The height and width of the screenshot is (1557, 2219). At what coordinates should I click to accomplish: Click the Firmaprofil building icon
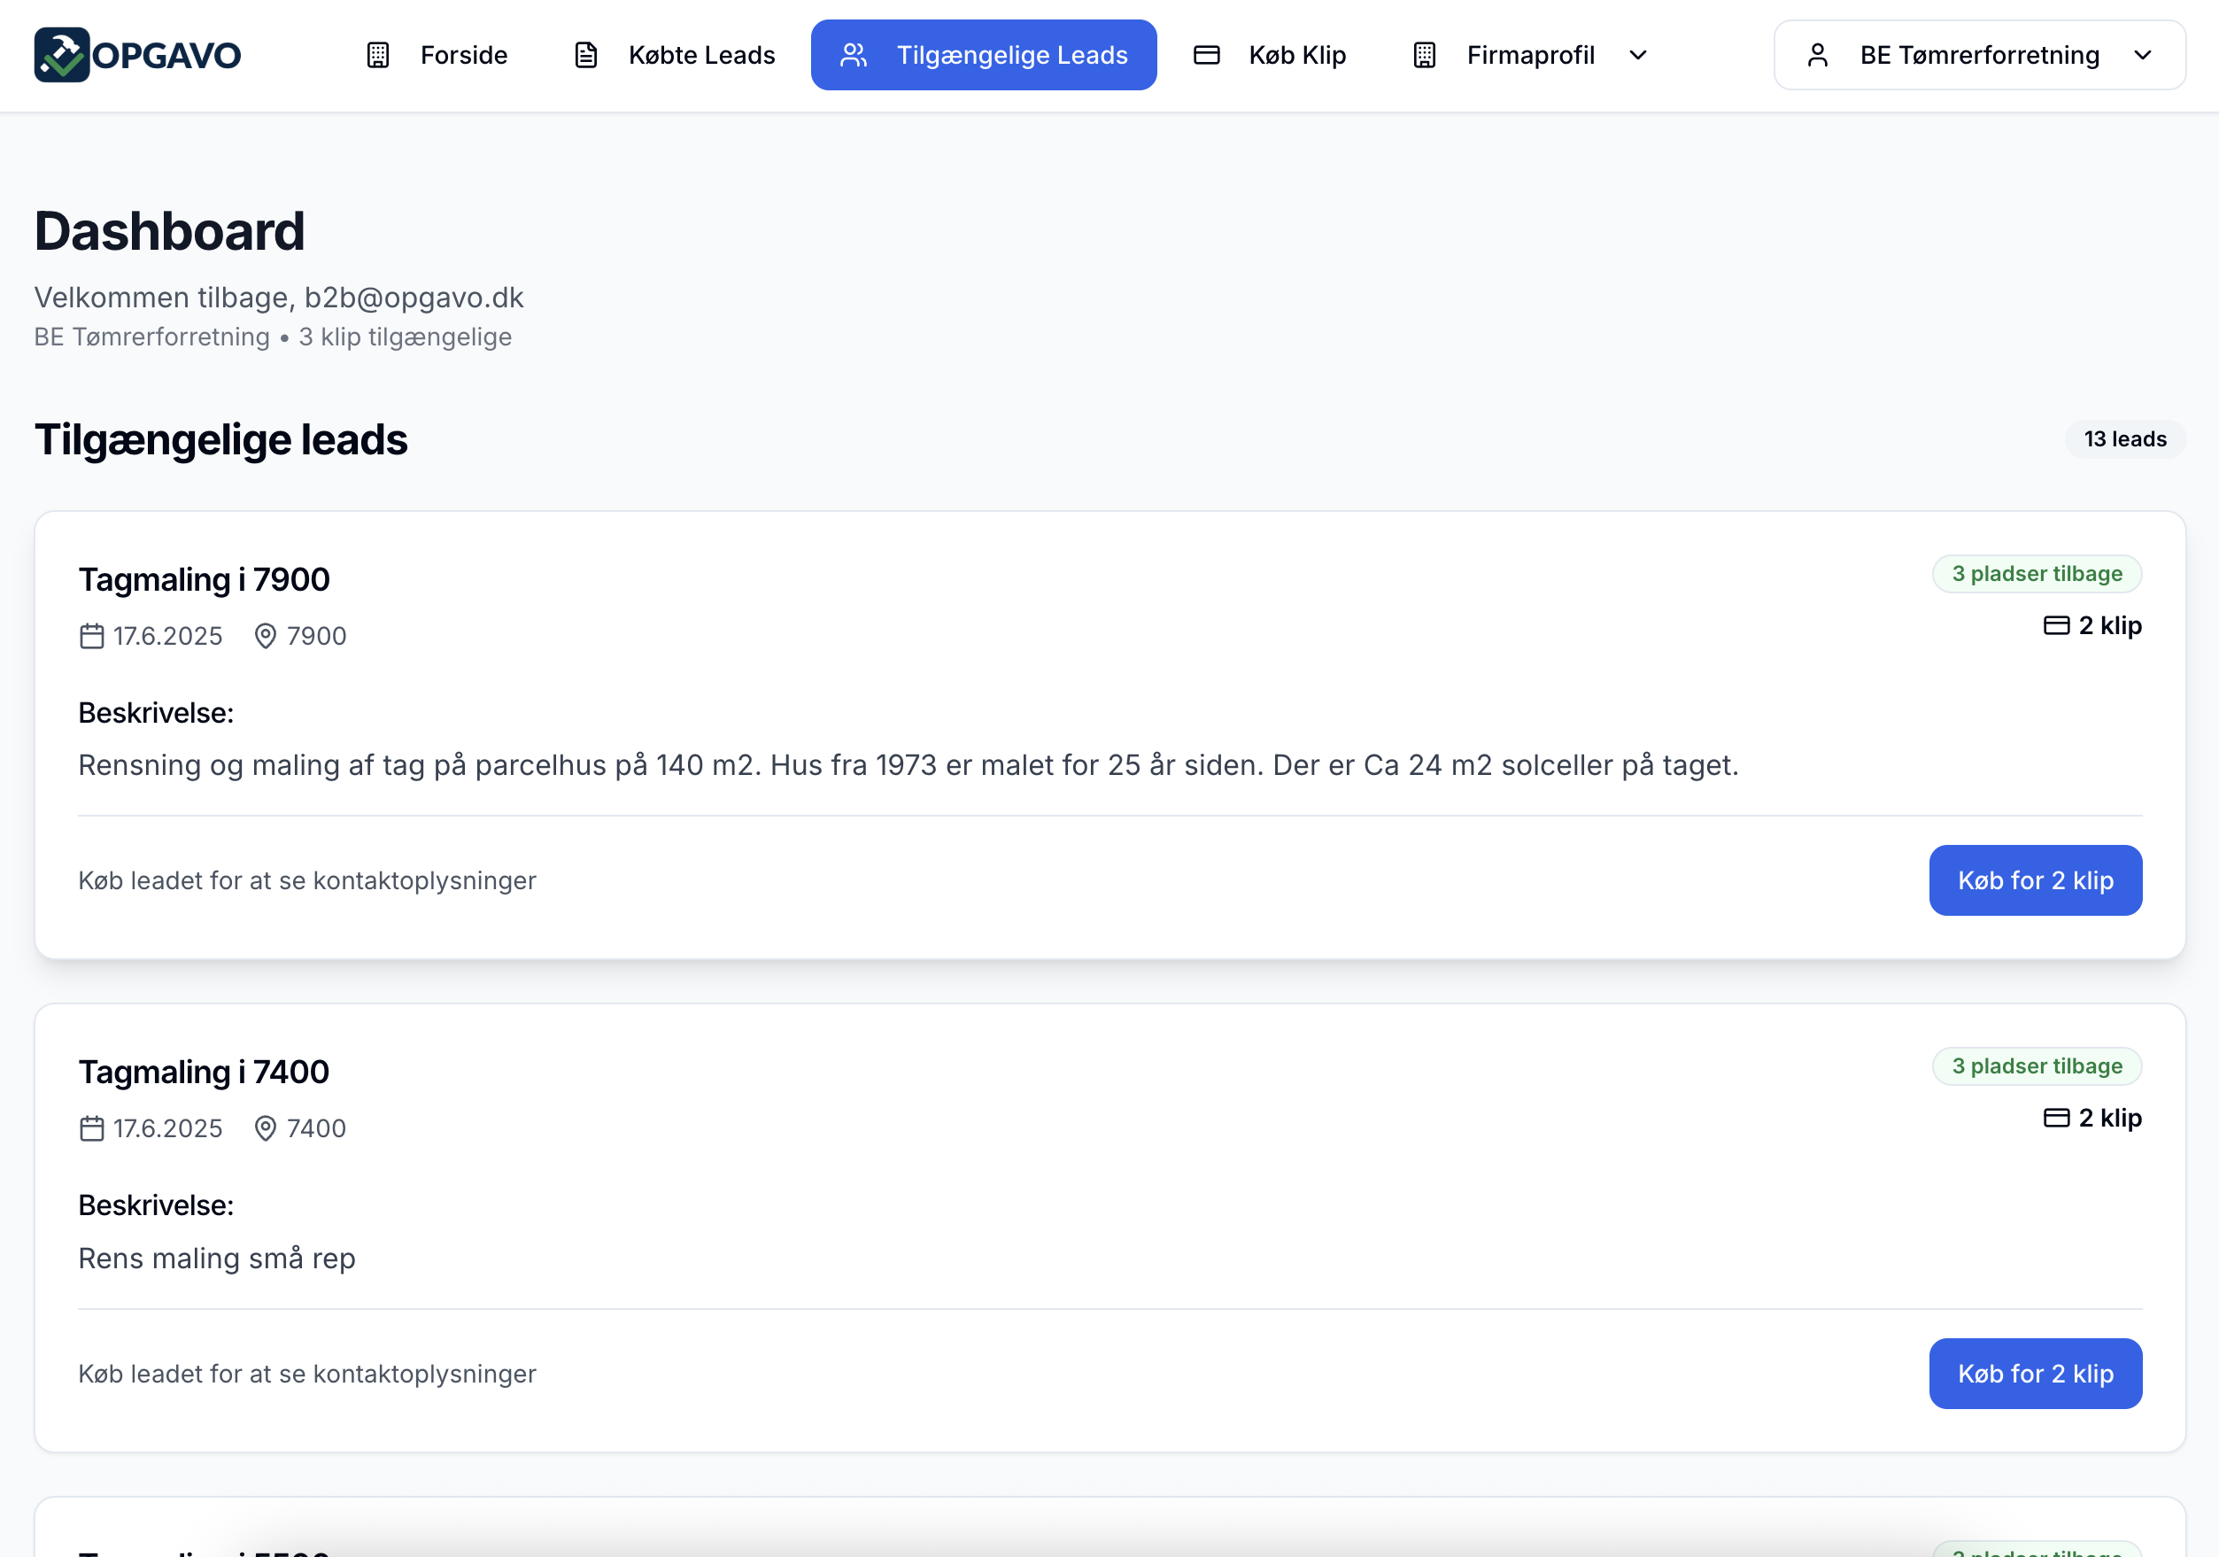tap(1424, 55)
